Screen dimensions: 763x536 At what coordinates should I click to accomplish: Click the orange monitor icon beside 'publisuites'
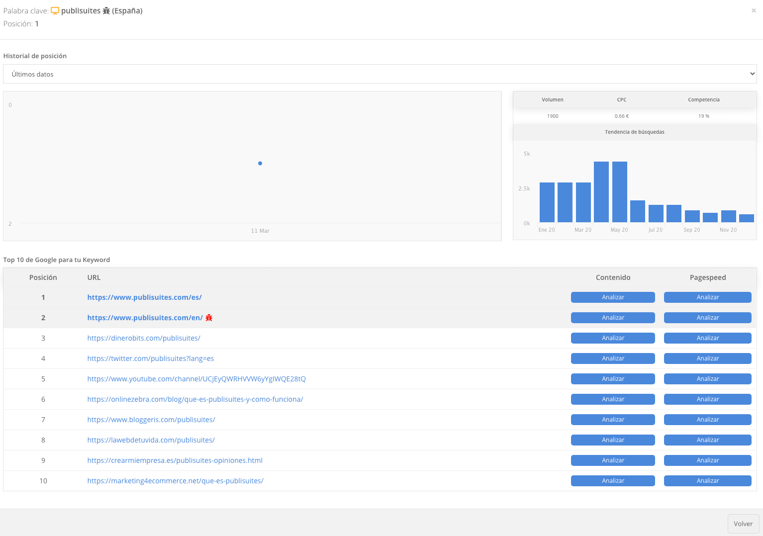[55, 10]
